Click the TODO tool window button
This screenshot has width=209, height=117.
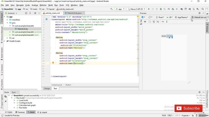(x=8, y=112)
